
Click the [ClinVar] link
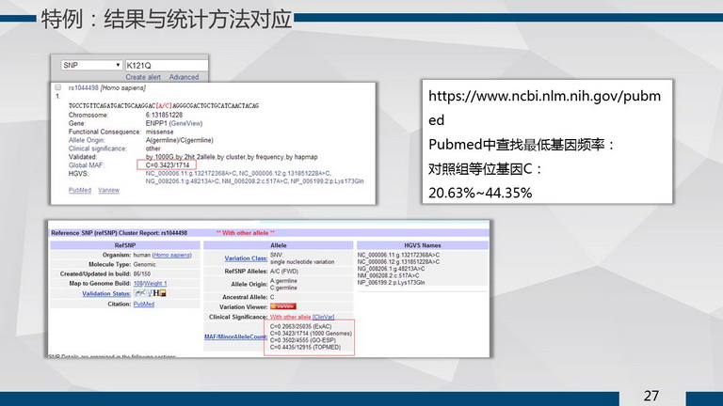pos(323,317)
